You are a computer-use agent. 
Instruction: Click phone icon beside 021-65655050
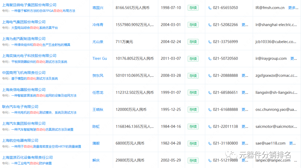[210, 8]
